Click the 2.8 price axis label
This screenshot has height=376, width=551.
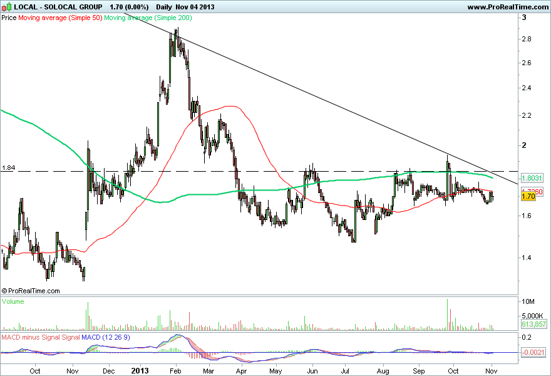pyautogui.click(x=527, y=39)
